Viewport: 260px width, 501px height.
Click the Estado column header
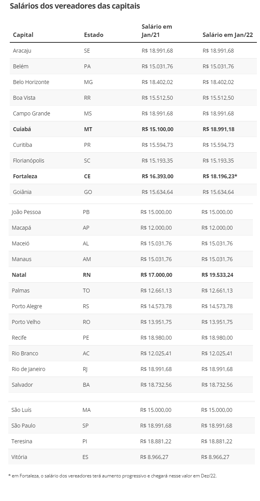[94, 35]
